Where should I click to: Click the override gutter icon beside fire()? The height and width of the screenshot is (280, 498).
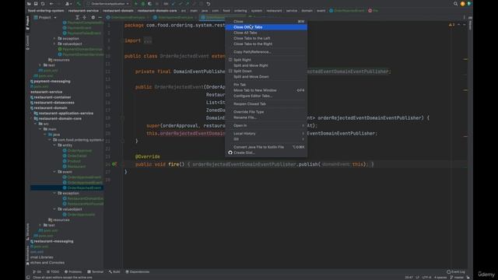(x=114, y=164)
